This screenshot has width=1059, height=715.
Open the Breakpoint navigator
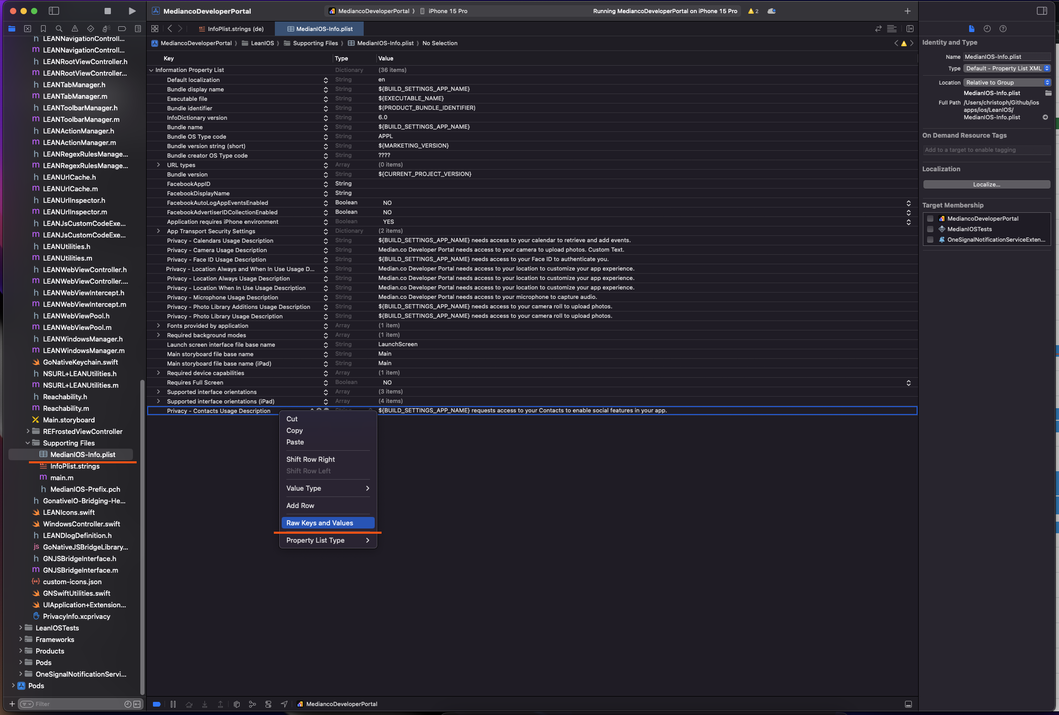(122, 29)
